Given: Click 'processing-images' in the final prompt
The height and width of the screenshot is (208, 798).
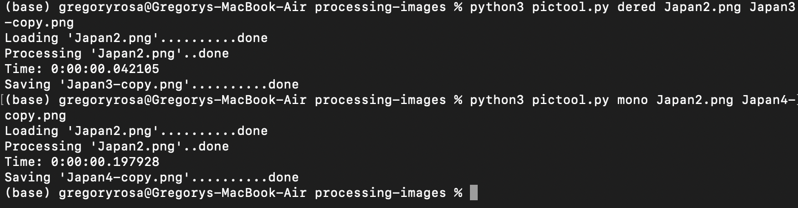Looking at the screenshot, I should point(380,193).
